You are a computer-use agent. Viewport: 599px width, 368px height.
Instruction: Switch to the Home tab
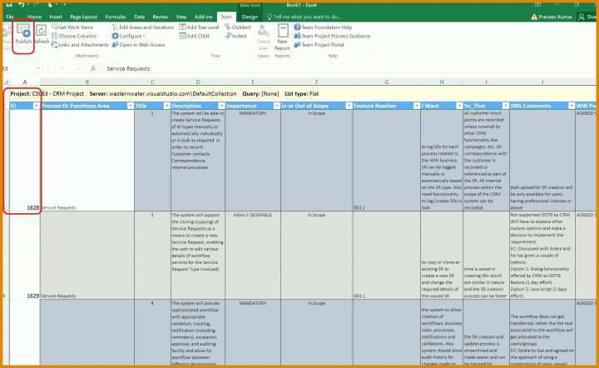coord(34,17)
